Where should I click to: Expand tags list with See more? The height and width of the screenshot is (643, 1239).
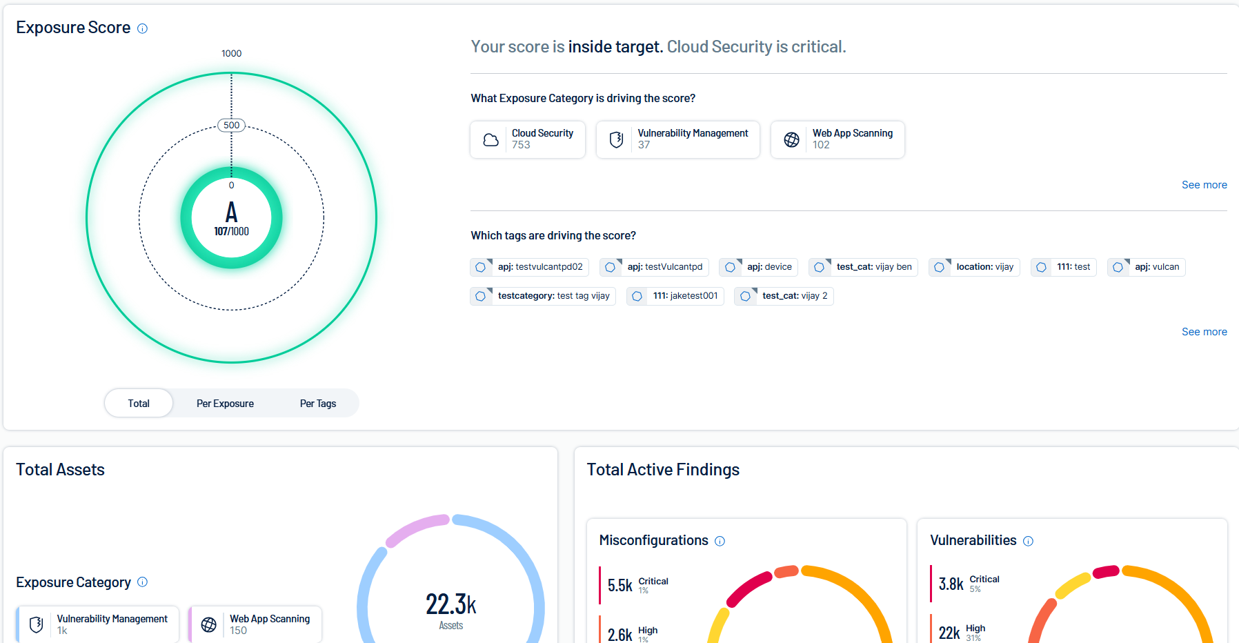1204,332
